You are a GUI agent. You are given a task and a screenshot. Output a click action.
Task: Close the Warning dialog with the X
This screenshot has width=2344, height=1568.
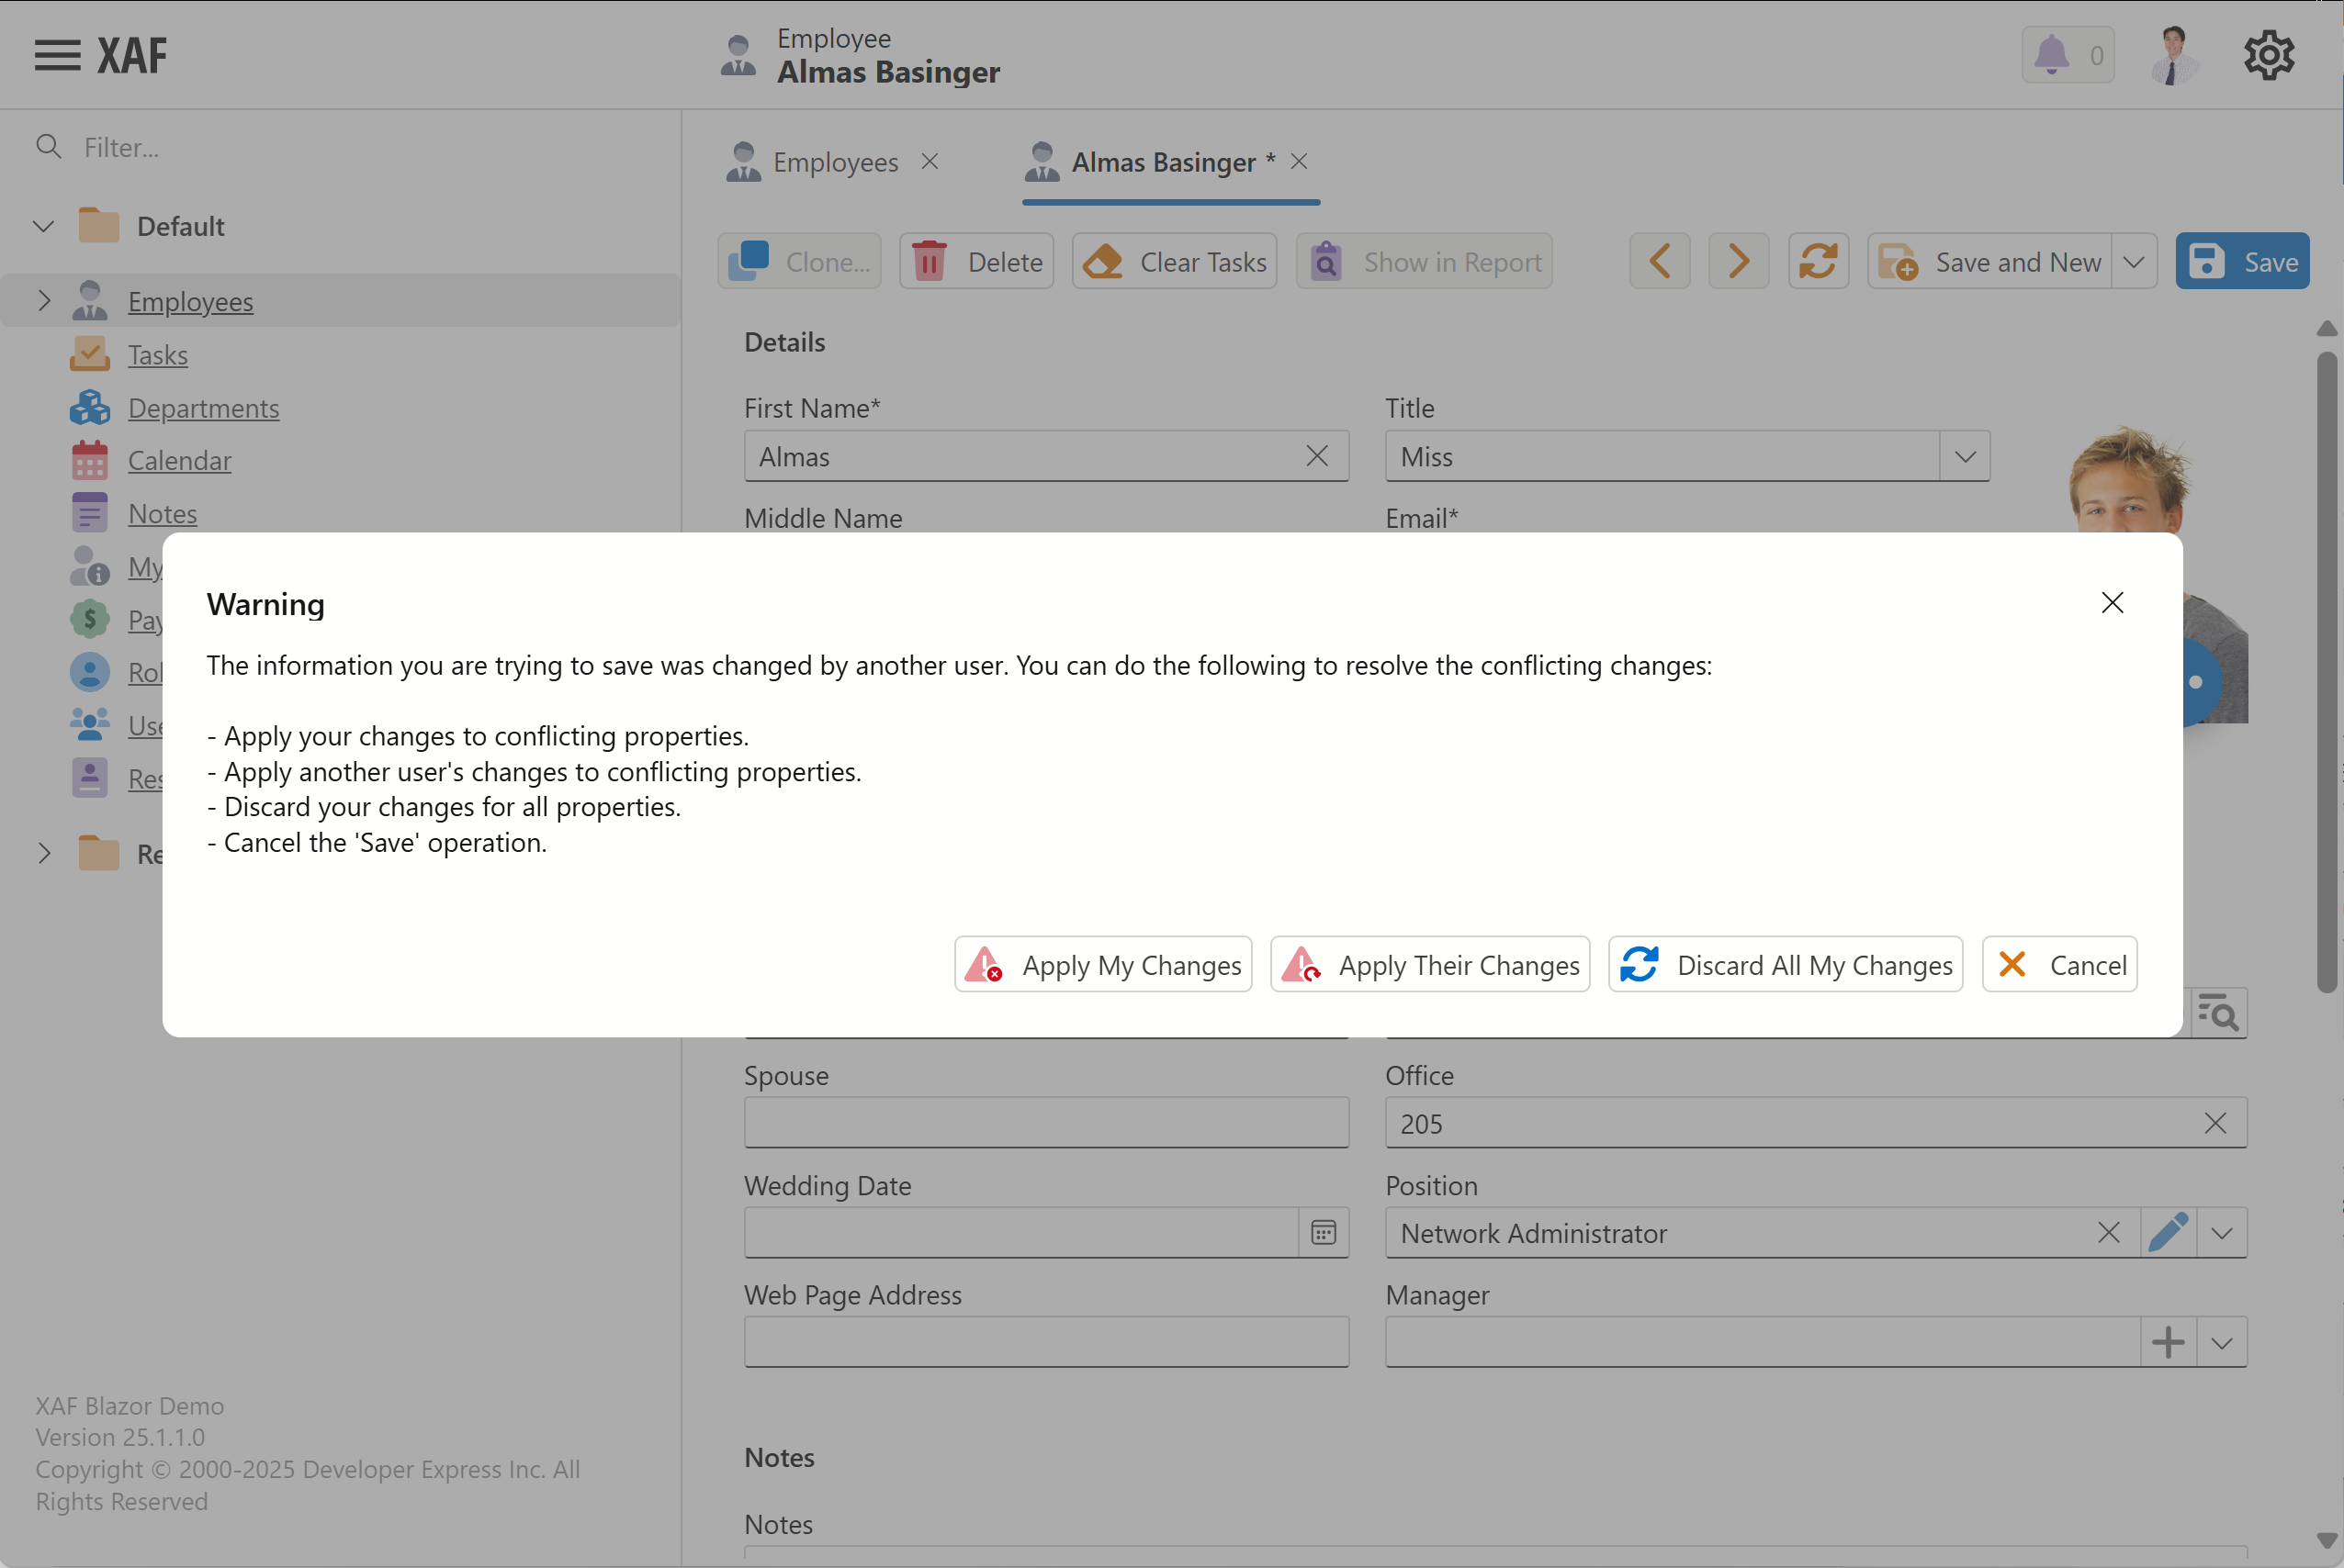[x=2112, y=602]
